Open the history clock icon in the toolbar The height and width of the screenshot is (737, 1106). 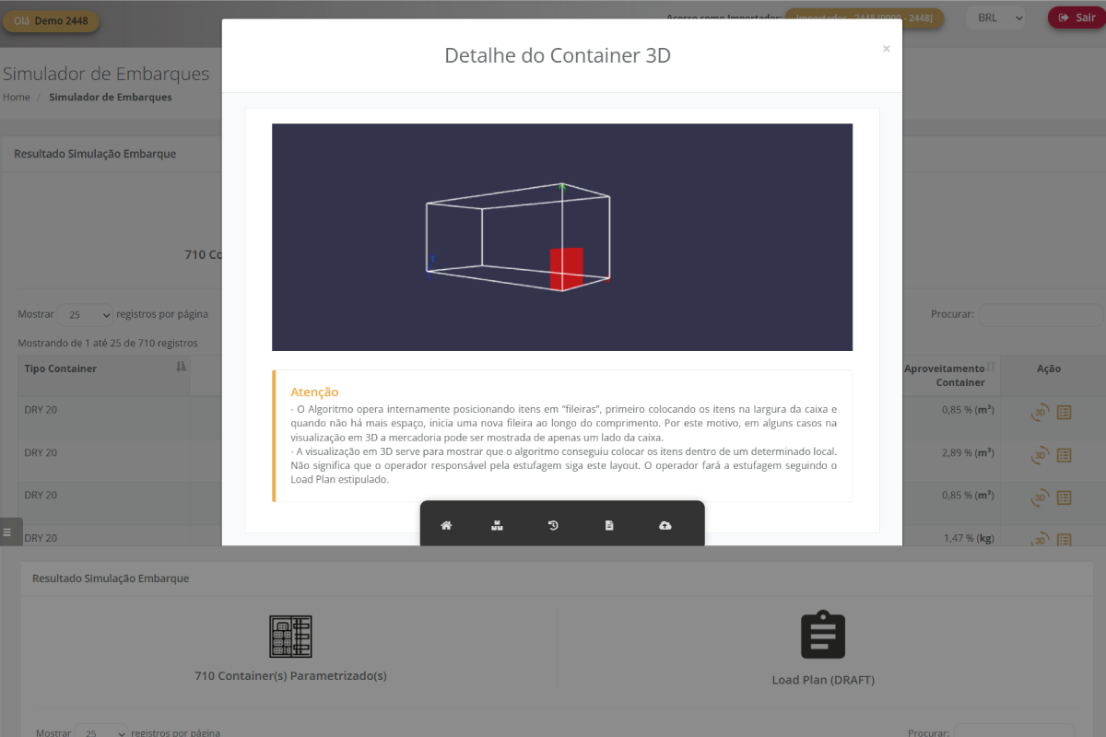[x=553, y=525]
